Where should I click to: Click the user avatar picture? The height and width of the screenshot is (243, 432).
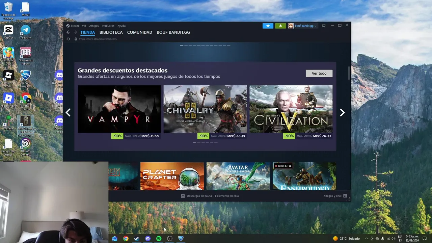(x=291, y=26)
